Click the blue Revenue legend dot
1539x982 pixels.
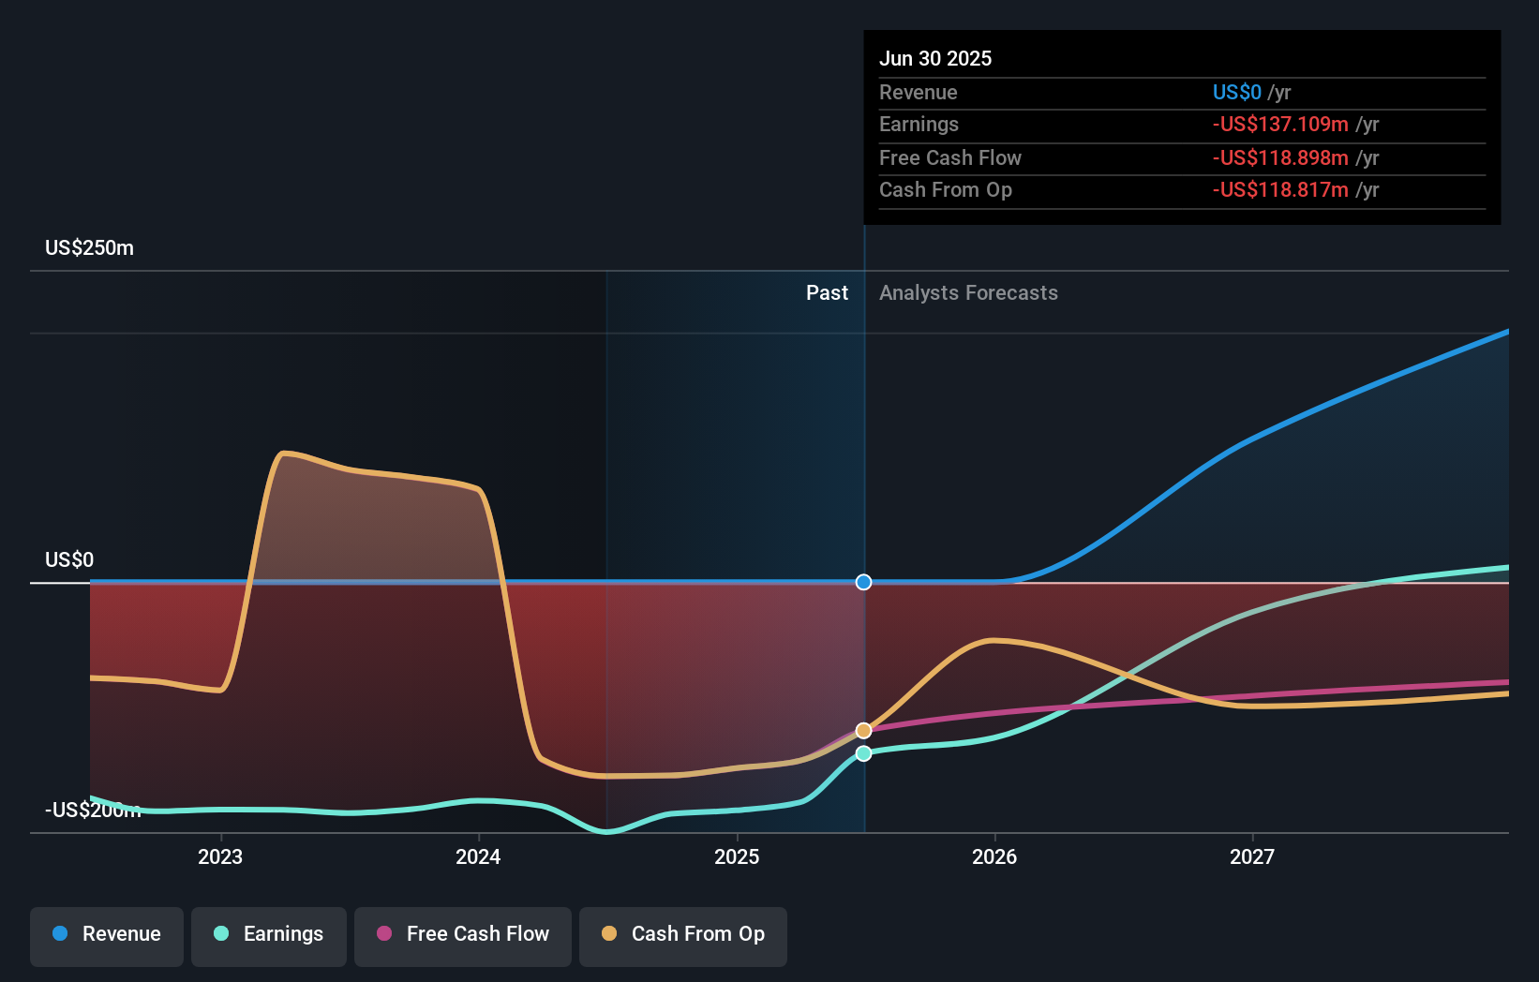tap(62, 934)
